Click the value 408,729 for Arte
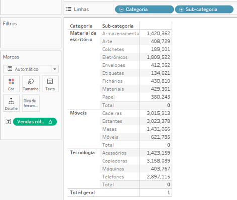 pyautogui.click(x=161, y=41)
